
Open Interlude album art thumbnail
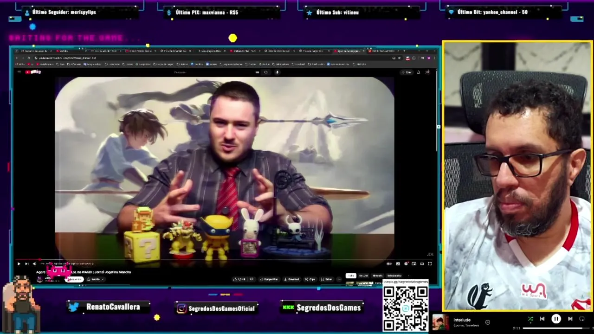point(440,322)
